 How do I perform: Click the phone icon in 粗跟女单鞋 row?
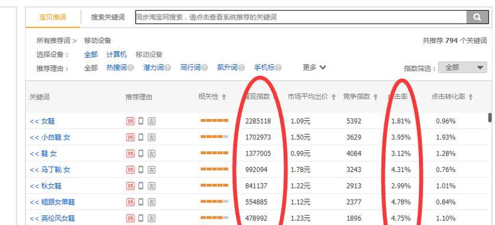point(141,201)
